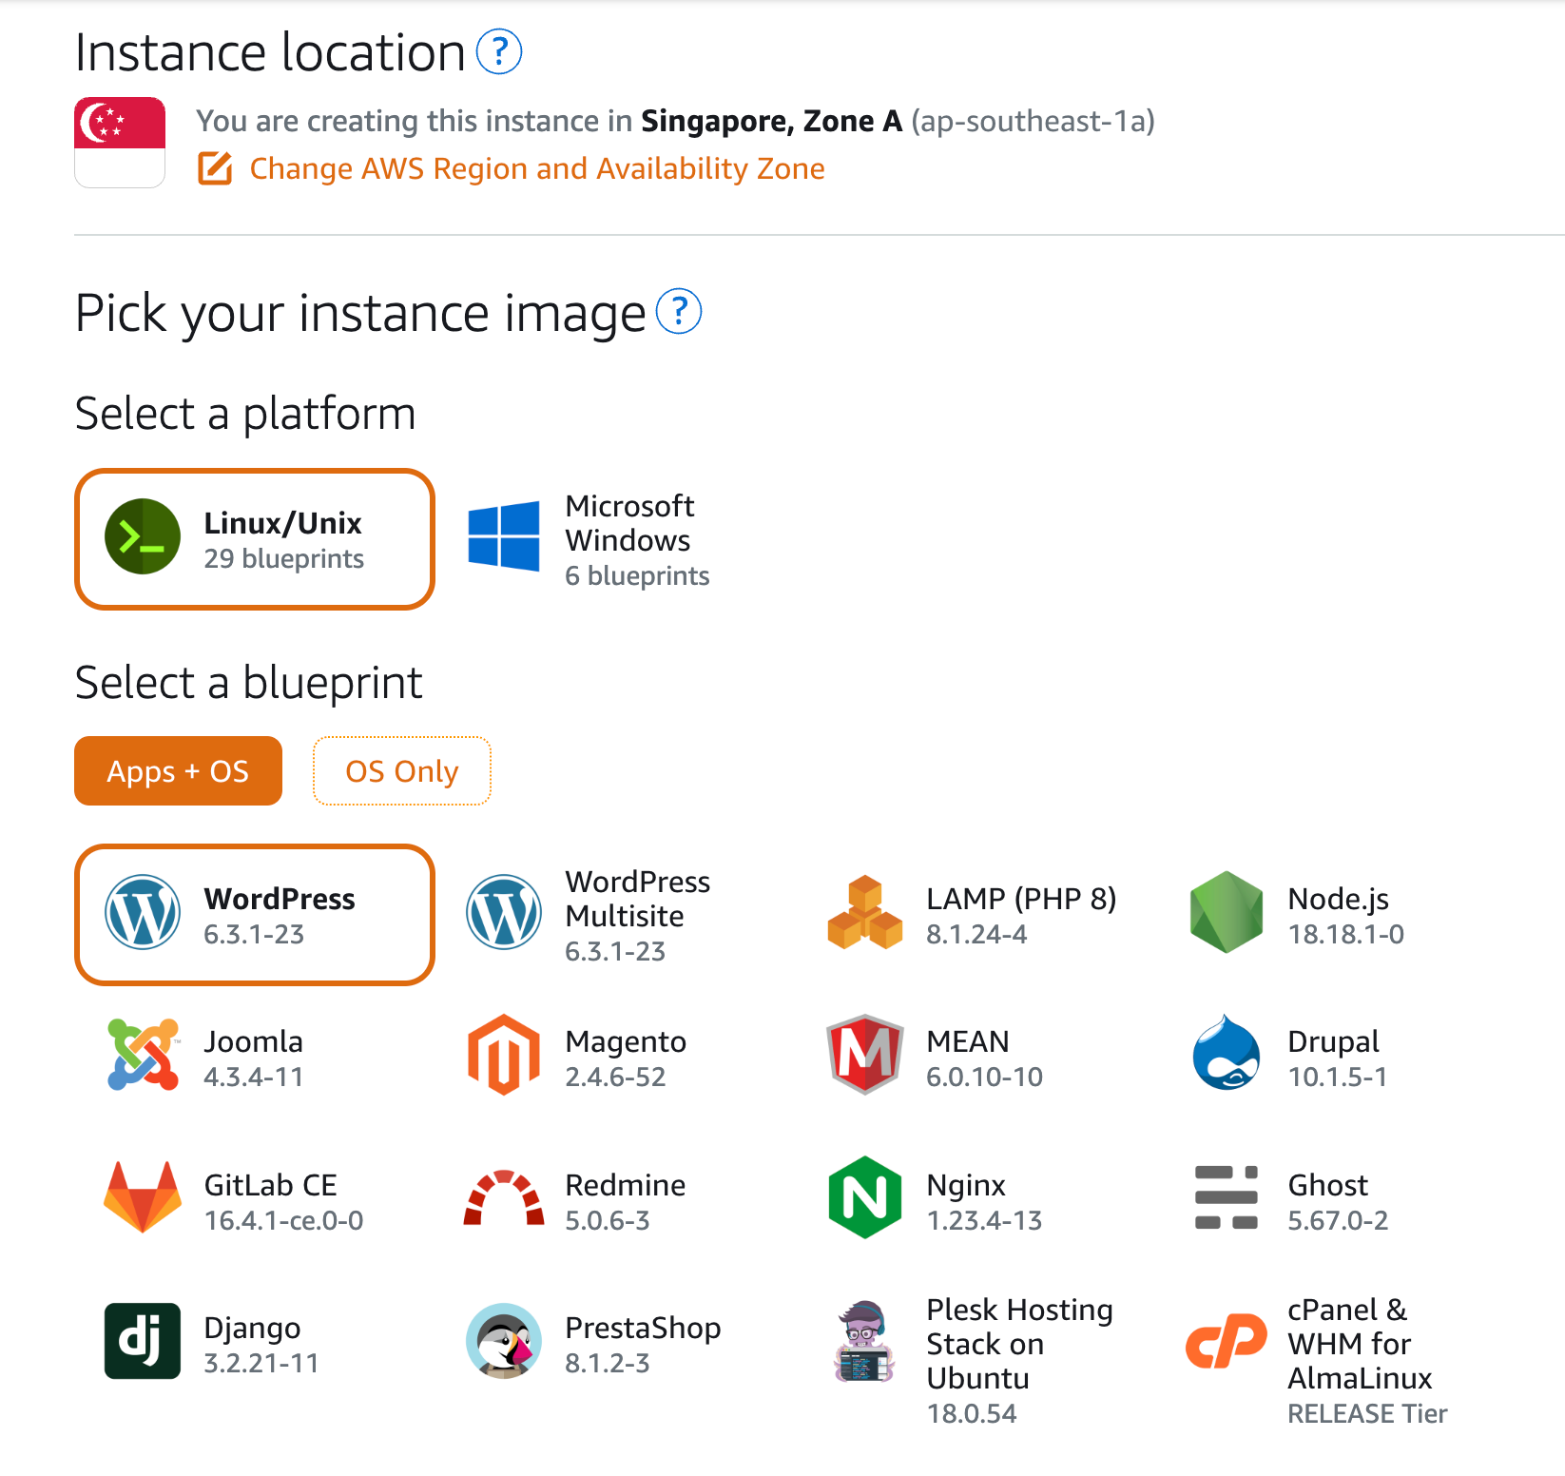Click the GitLab CE fox icon
Screen dimensions: 1565x1476
[x=143, y=1197]
